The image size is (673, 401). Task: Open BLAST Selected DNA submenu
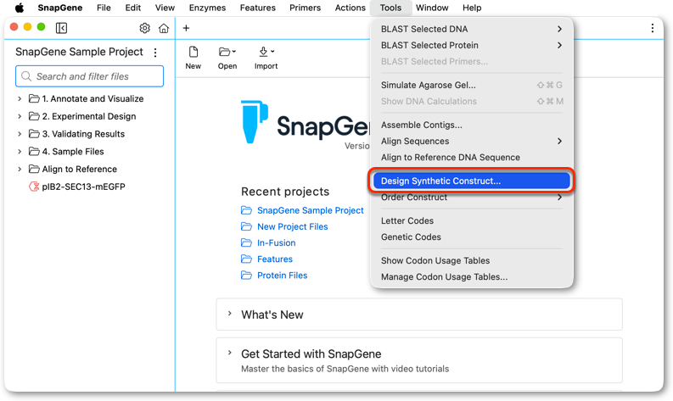(x=472, y=29)
